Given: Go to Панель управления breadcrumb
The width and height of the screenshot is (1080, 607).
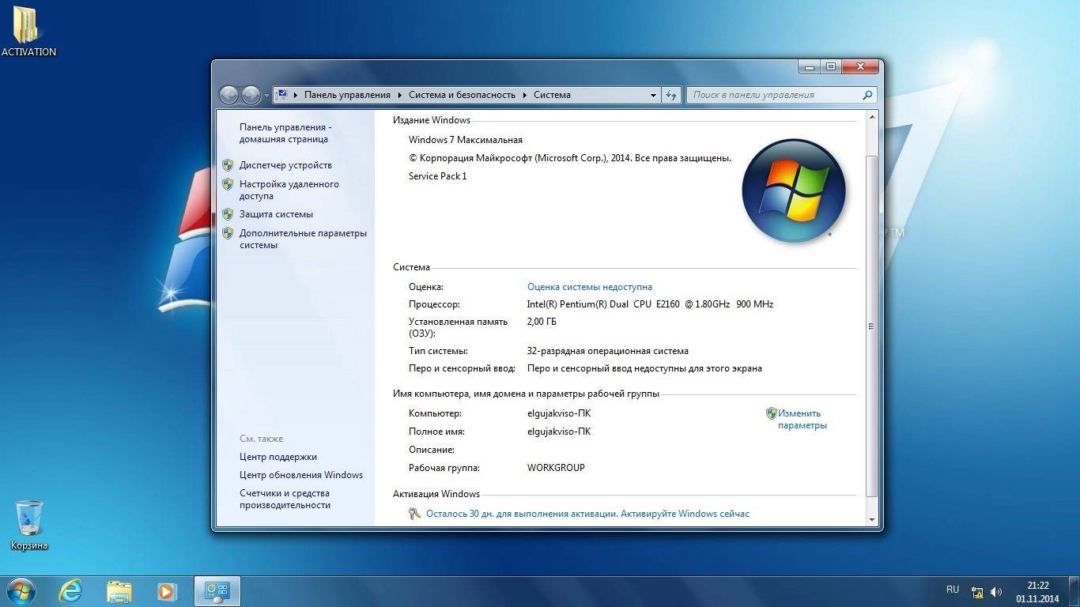Looking at the screenshot, I should click(347, 95).
